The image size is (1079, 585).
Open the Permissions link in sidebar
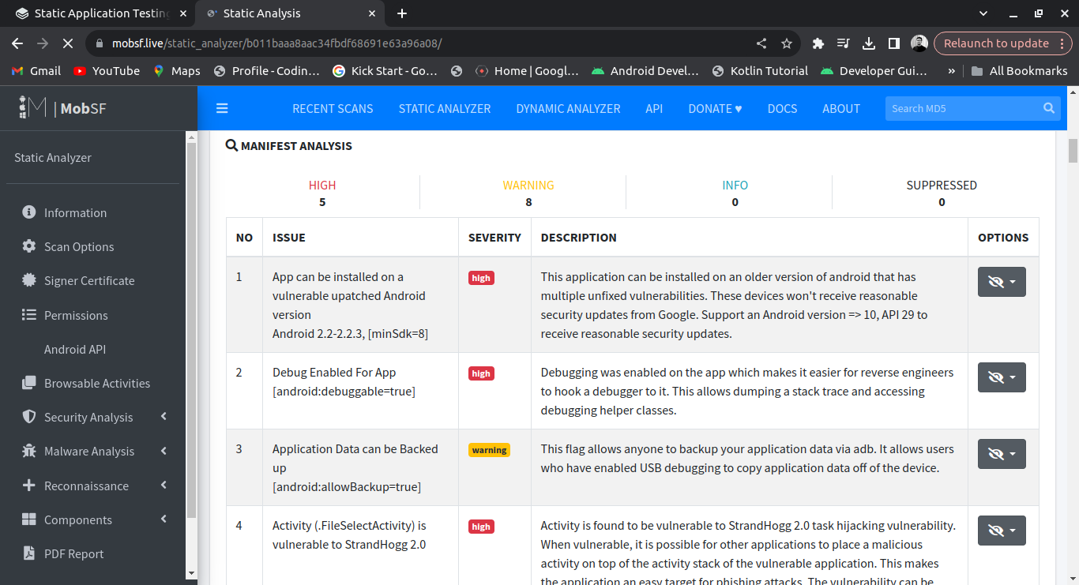(76, 315)
